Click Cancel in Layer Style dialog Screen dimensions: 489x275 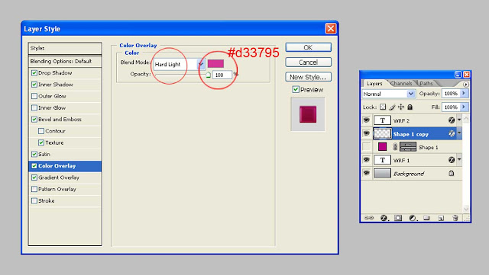point(308,62)
